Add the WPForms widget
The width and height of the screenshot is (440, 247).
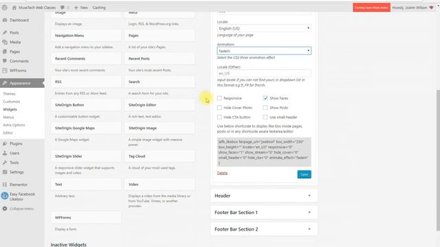point(86,217)
